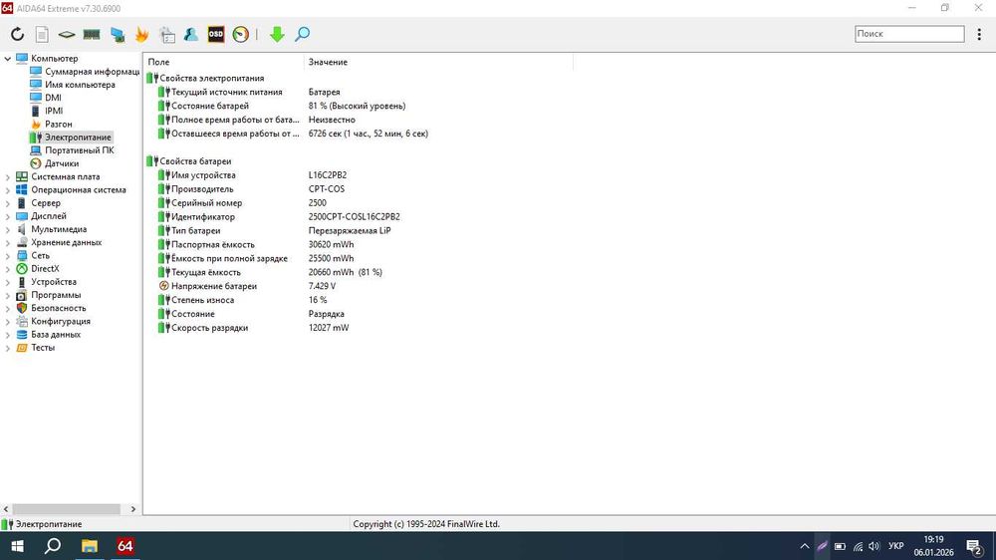Click the motherboard chip toolbar icon
This screenshot has width=996, height=560.
66,34
